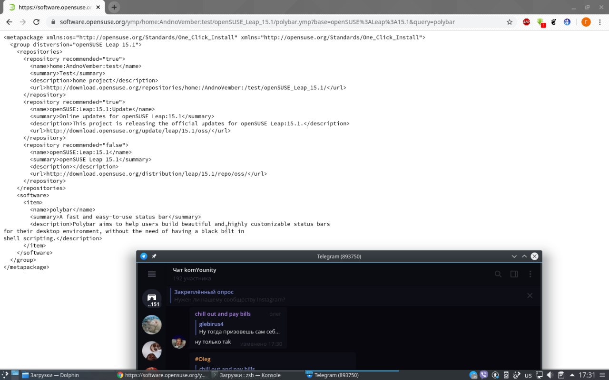Screen dimensions: 609x380
Task: Switch to Telegram taskbar entry
Action: click(x=351, y=375)
